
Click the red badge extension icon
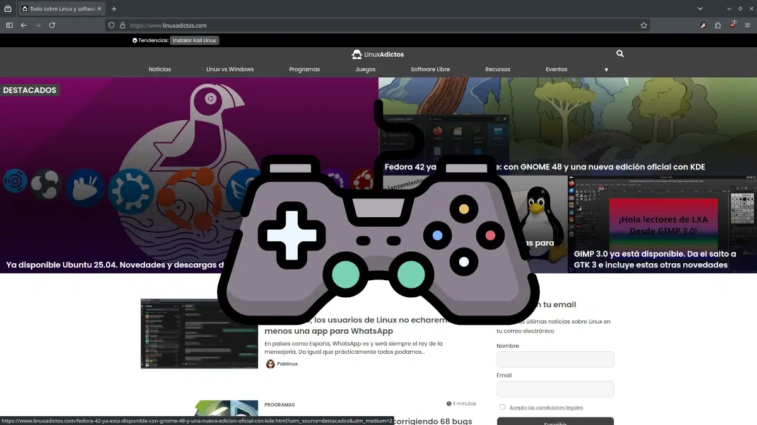tap(733, 25)
